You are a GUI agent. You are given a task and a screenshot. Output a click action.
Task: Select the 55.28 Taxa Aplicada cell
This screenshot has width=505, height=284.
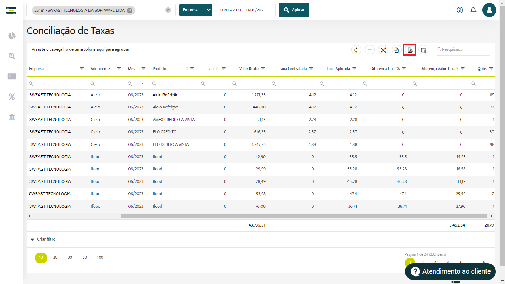click(x=352, y=169)
